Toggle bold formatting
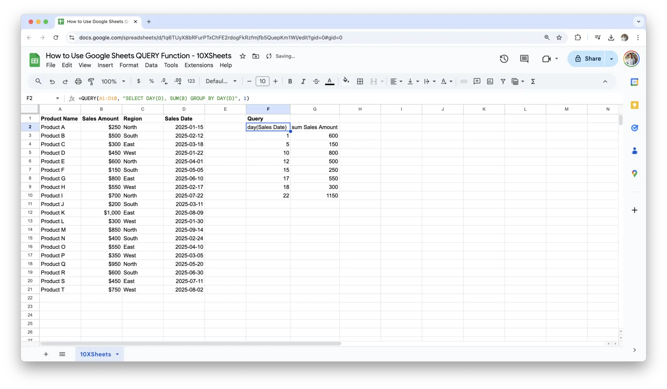The width and height of the screenshot is (667, 389). pos(290,81)
